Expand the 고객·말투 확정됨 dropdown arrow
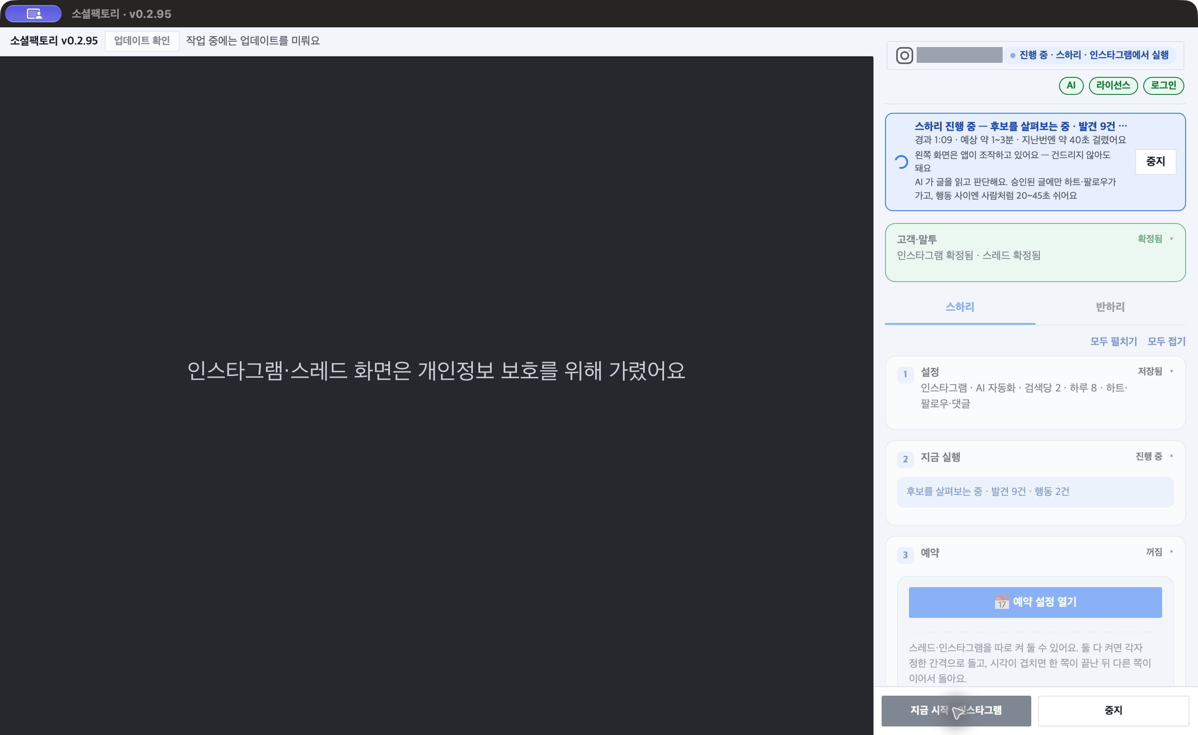Image resolution: width=1198 pixels, height=735 pixels. click(1171, 239)
